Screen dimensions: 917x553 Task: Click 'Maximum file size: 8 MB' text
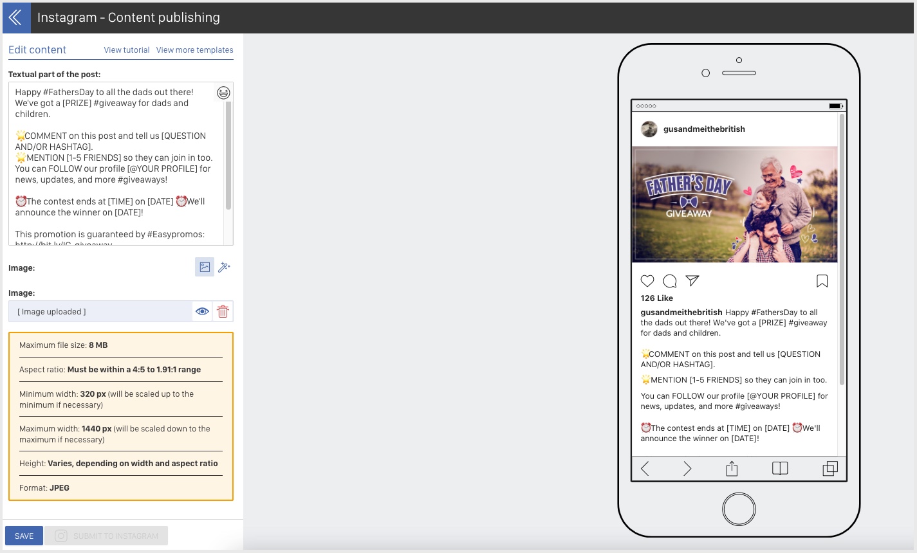click(64, 345)
